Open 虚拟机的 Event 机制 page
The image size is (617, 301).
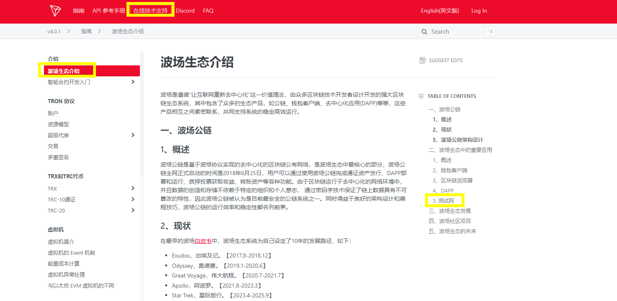[x=71, y=253]
